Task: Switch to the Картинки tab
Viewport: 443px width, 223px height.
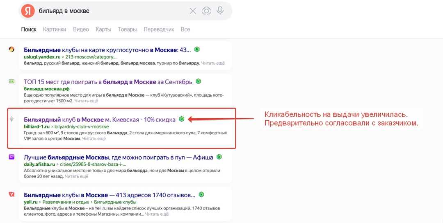Action: [55, 29]
